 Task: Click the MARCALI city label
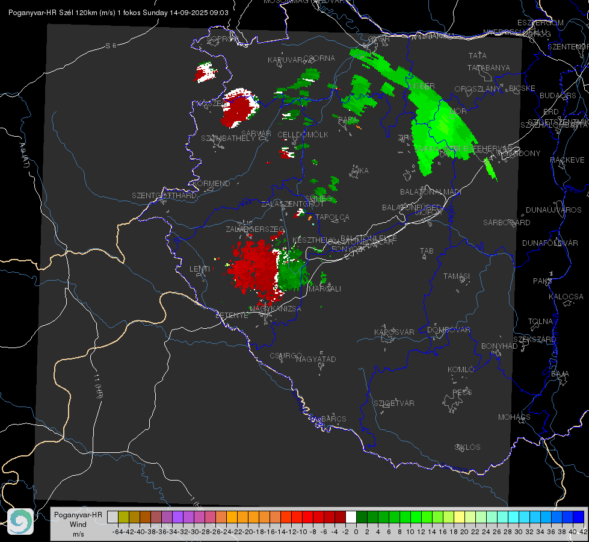point(324,289)
